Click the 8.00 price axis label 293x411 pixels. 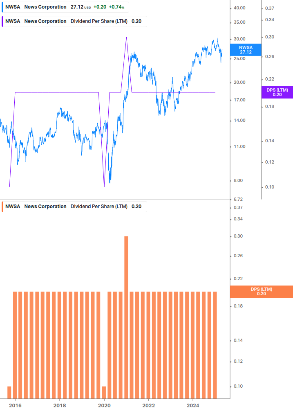(238, 181)
